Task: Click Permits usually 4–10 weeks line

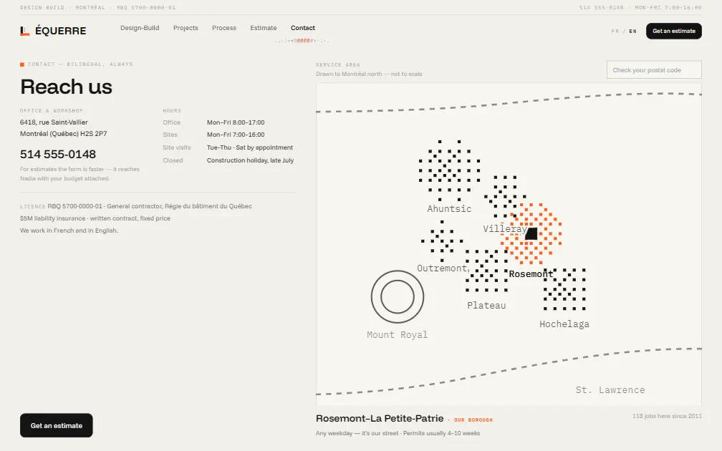Action: point(441,434)
